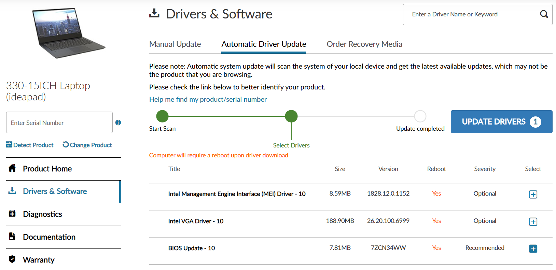This screenshot has height=270, width=556.
Task: Click Optional severity for Intel MEI Driver
Action: [x=485, y=194]
